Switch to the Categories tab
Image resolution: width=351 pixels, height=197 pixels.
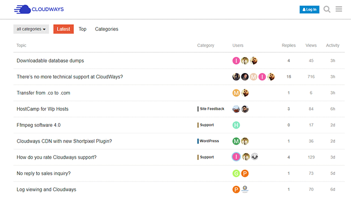click(107, 29)
